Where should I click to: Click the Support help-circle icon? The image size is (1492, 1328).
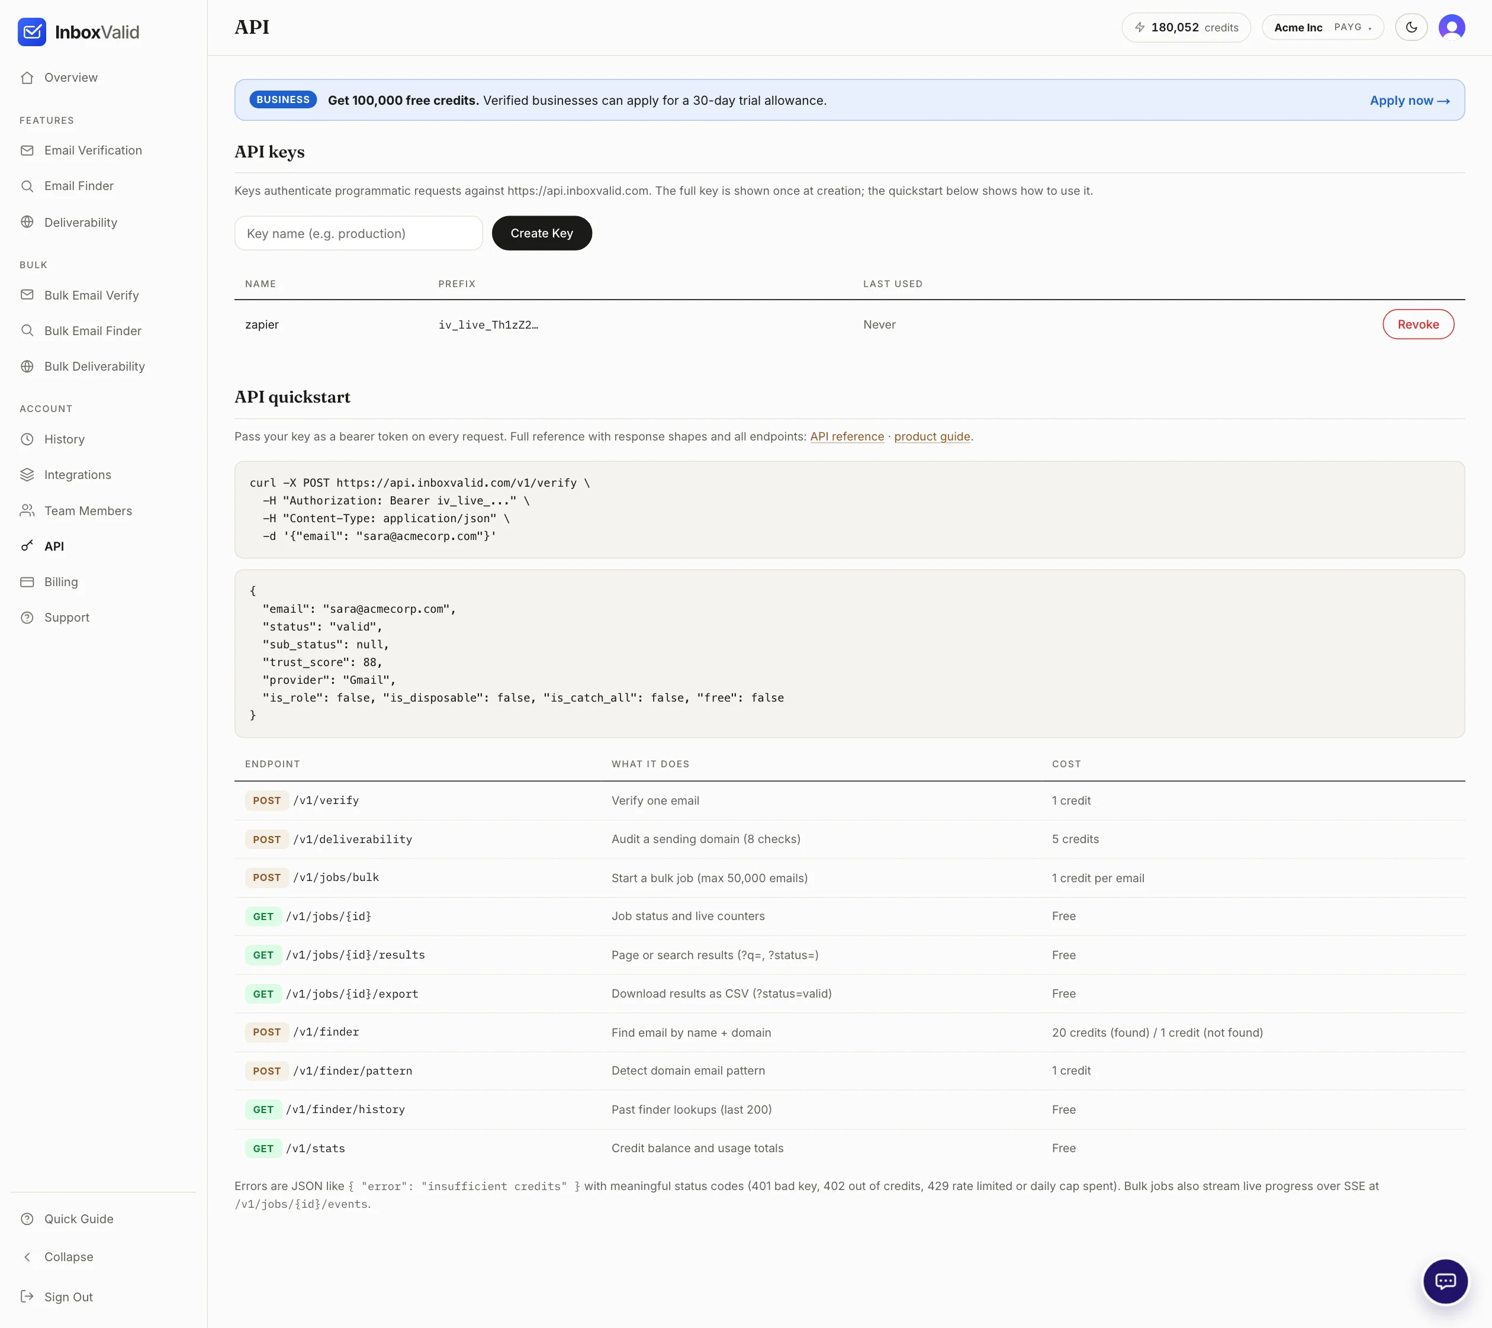[x=27, y=618]
